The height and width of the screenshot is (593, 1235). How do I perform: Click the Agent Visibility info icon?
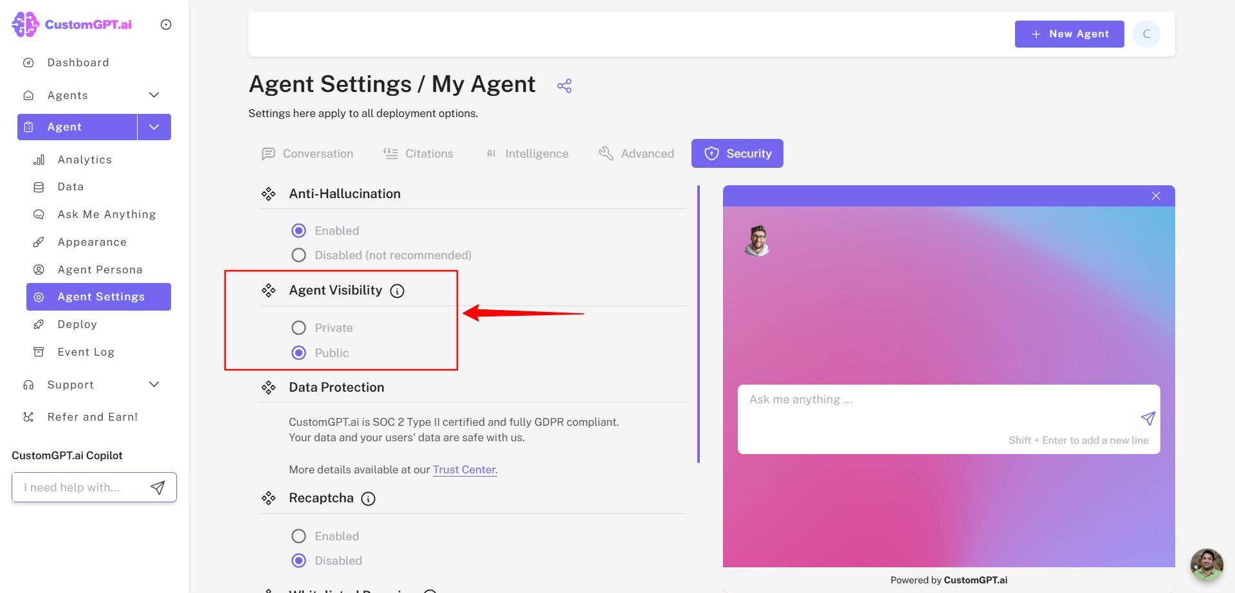(398, 291)
